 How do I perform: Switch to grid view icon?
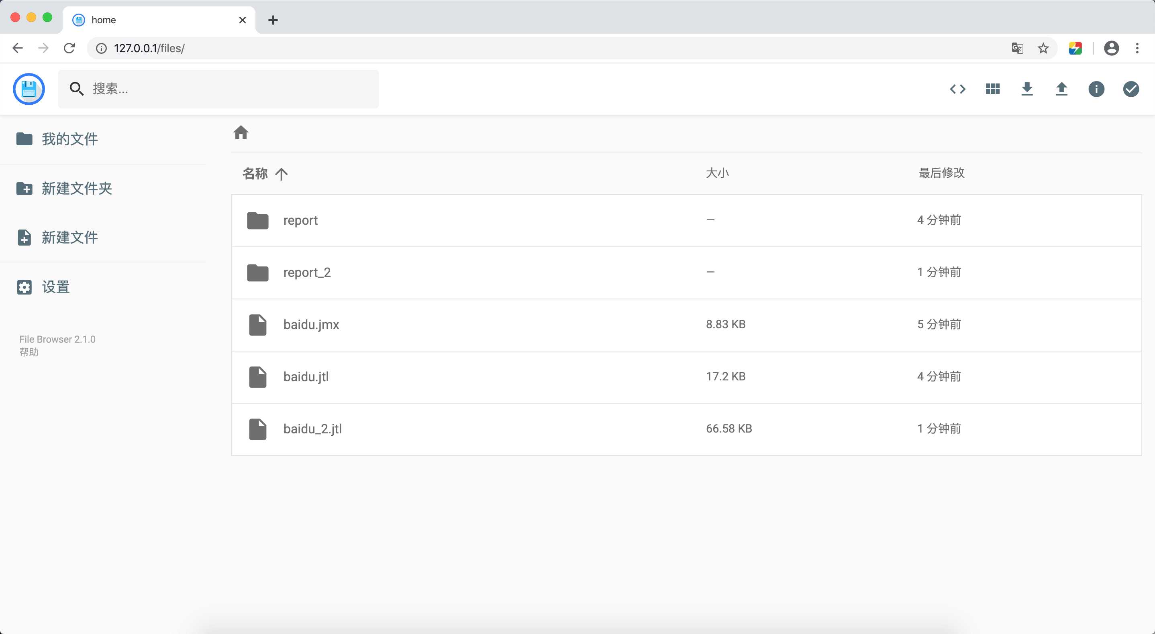click(x=993, y=89)
